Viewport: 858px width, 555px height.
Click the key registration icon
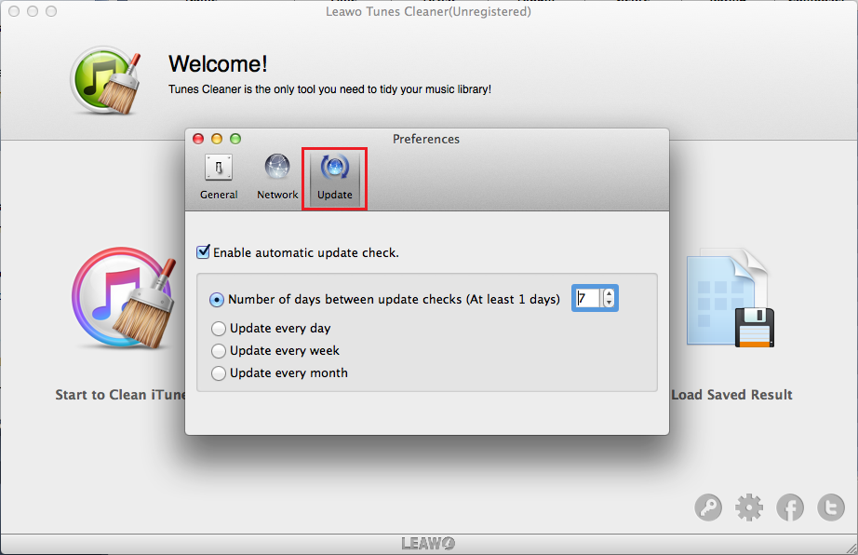[x=709, y=508]
